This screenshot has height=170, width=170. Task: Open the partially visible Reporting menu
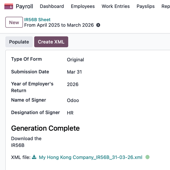click(166, 6)
